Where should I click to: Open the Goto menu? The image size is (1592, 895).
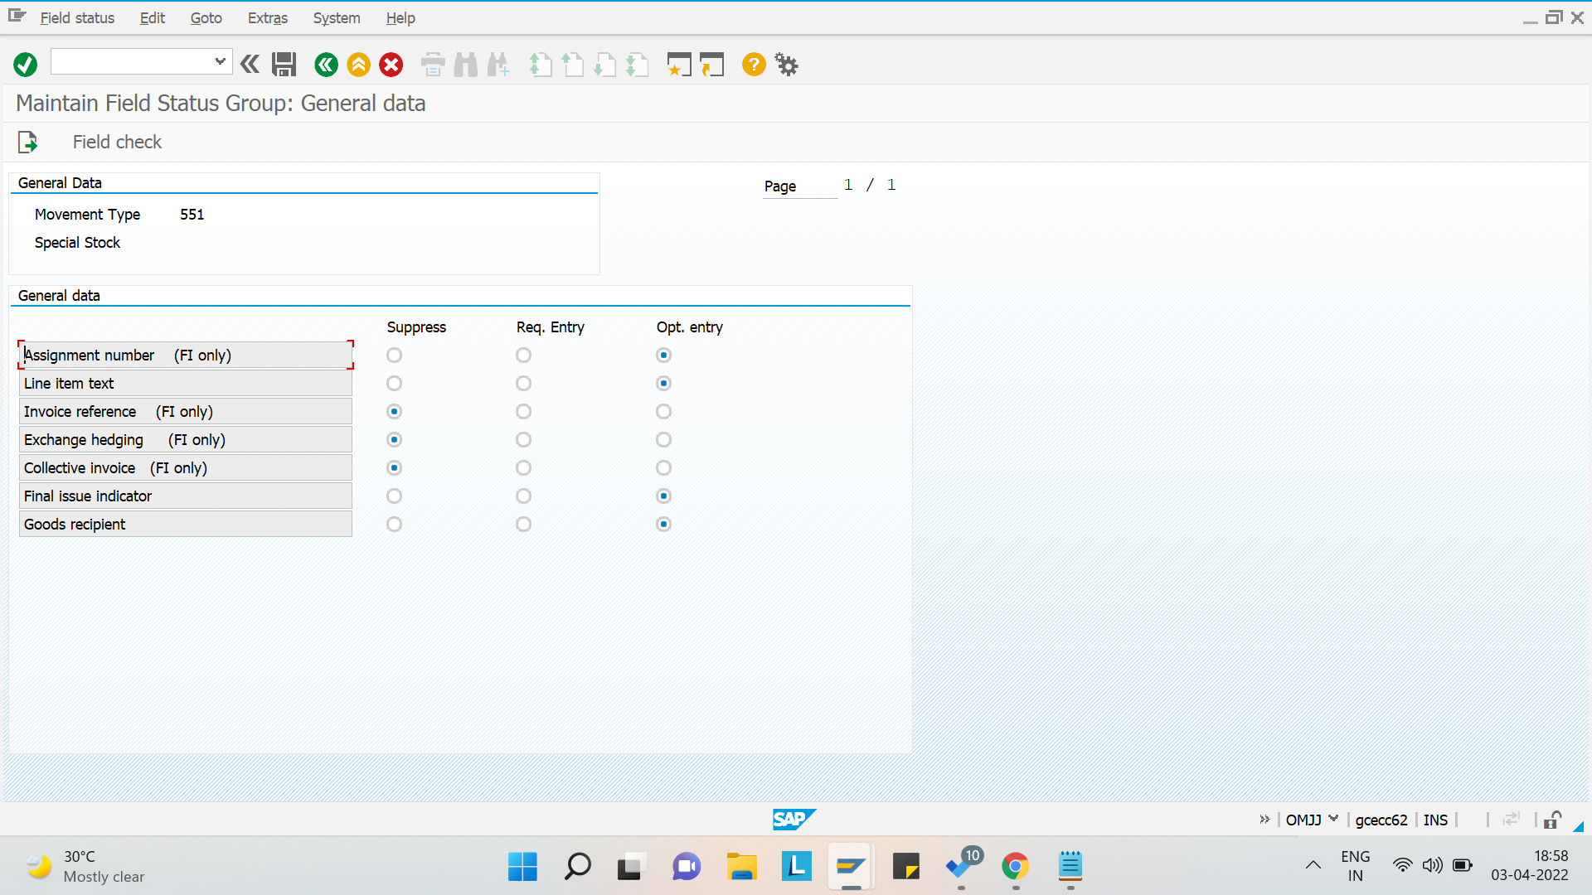[x=206, y=18]
